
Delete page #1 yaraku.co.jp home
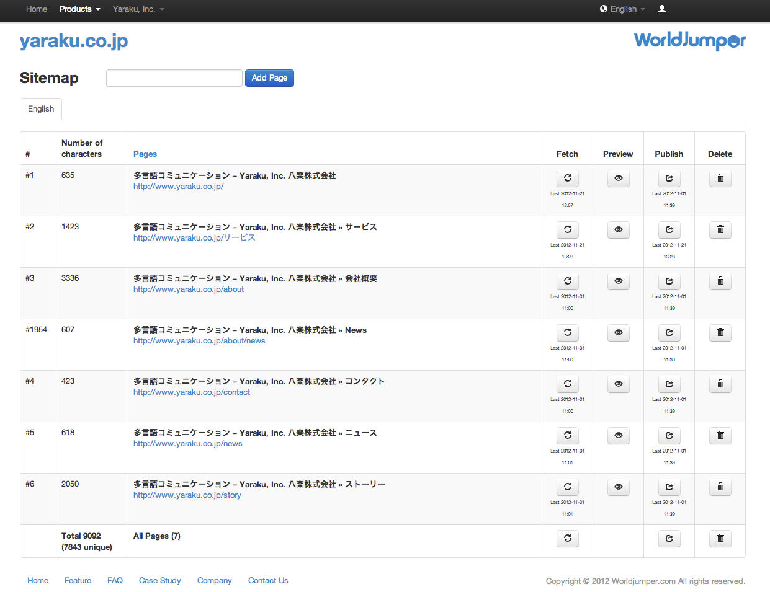tap(720, 178)
